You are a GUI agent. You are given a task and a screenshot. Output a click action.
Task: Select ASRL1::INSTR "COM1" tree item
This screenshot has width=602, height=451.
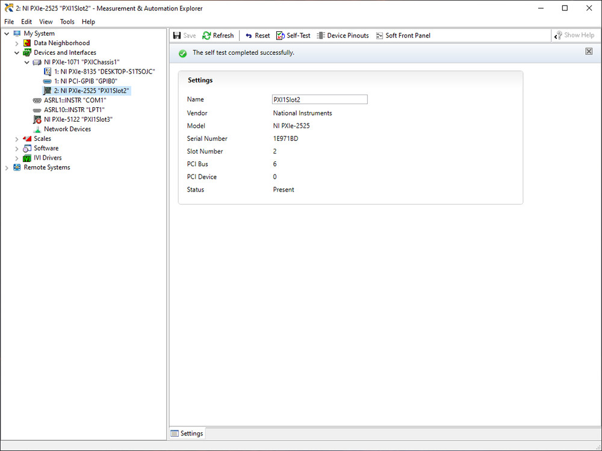point(75,101)
